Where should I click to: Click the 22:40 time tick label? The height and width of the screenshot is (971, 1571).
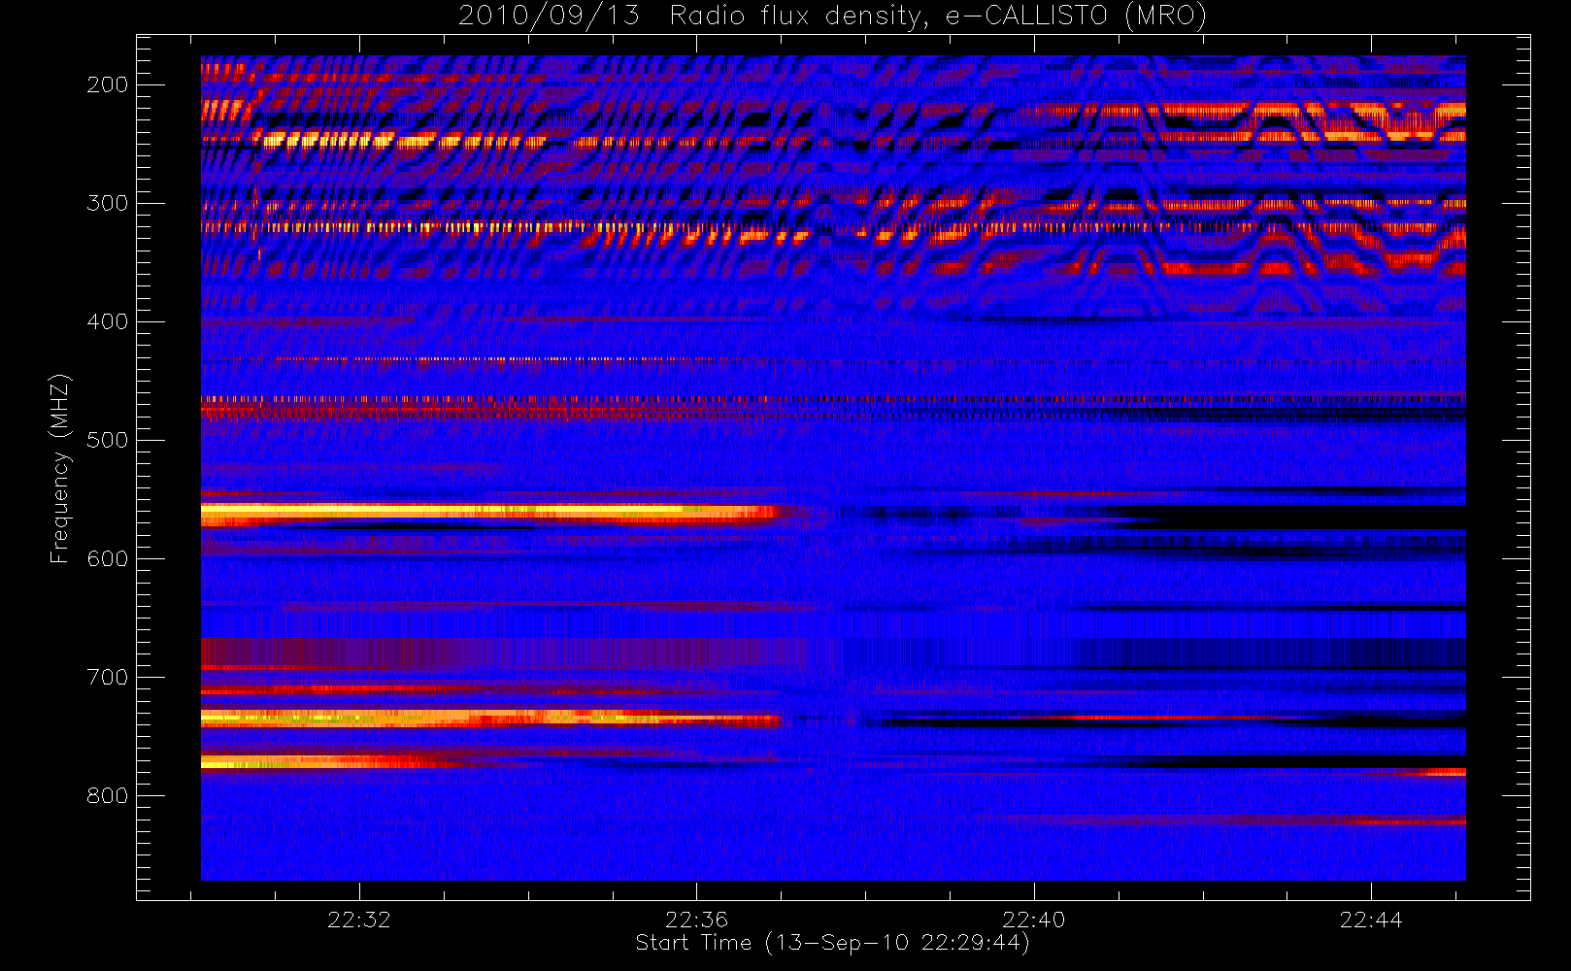(x=1034, y=920)
